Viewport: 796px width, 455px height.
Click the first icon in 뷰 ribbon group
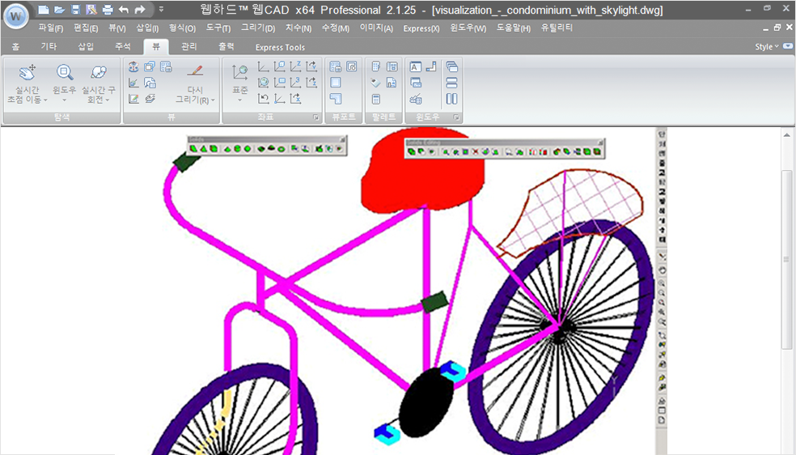point(133,66)
